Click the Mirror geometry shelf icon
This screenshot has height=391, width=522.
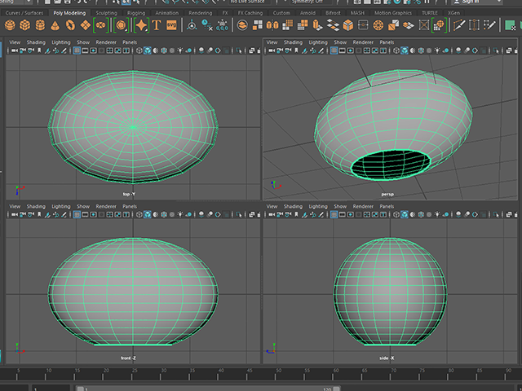[272, 25]
